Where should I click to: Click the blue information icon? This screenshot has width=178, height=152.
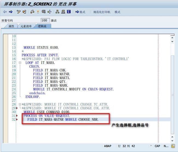point(69,12)
